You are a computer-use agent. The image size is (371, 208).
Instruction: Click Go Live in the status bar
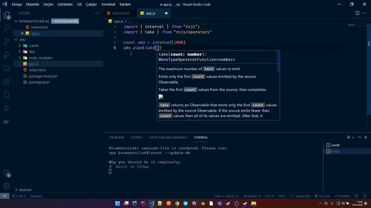point(322,196)
